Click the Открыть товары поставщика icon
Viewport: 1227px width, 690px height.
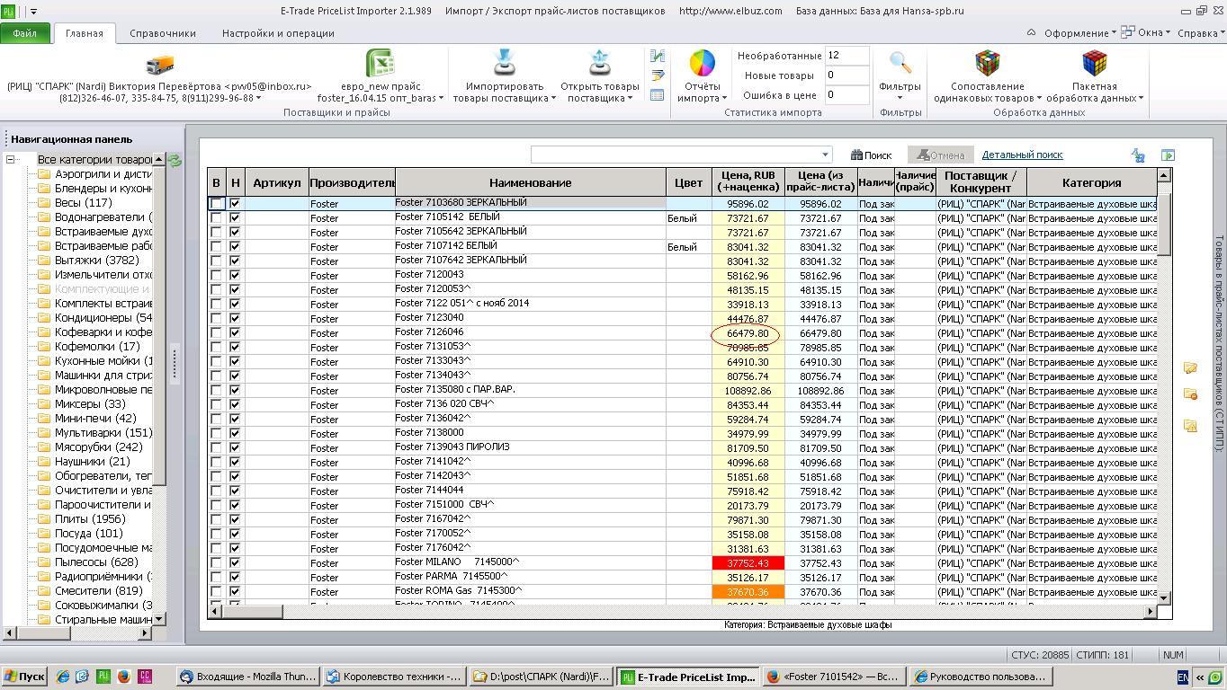(x=599, y=64)
